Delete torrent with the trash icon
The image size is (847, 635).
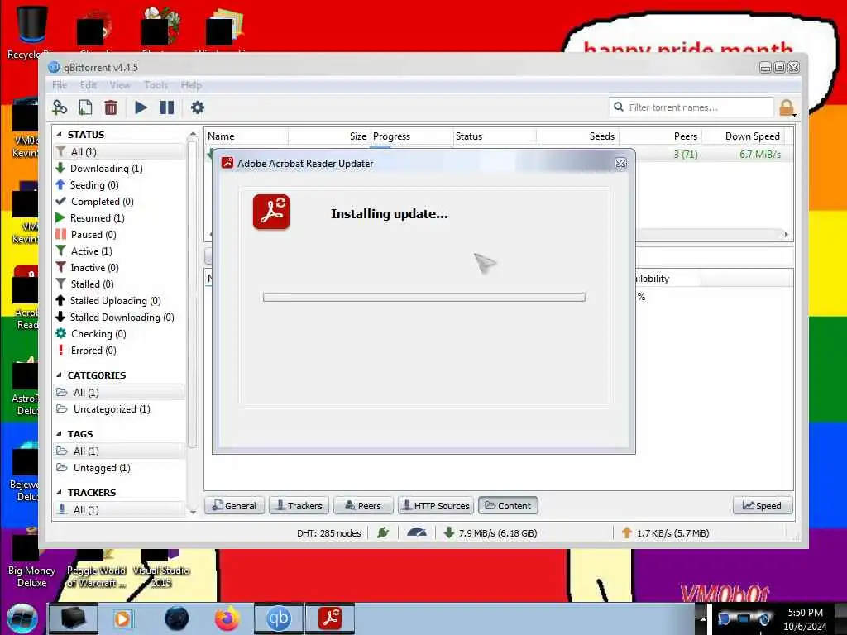pos(111,107)
